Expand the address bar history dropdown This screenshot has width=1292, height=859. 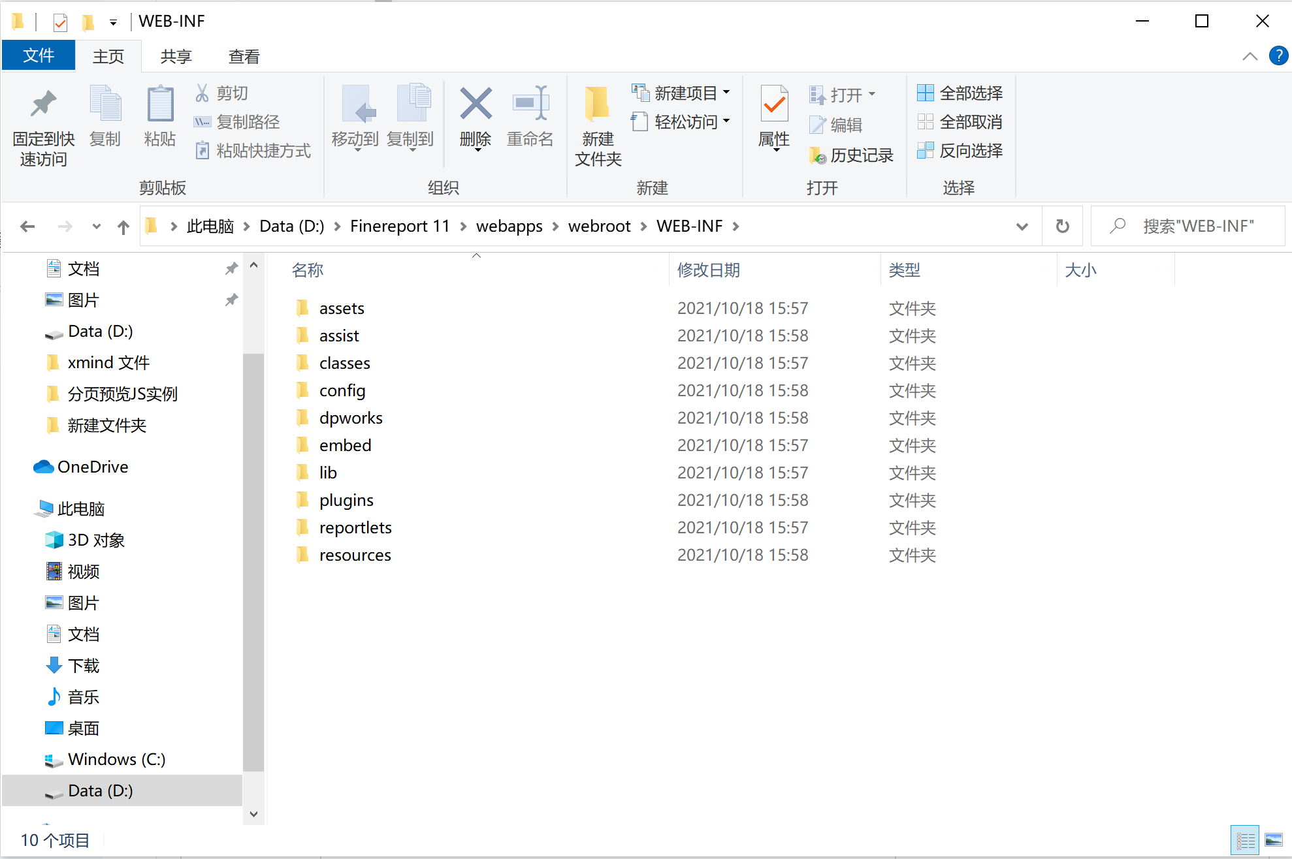click(x=1022, y=226)
